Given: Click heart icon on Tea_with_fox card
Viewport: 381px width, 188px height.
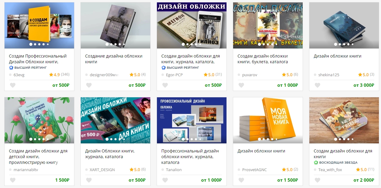Looking at the screenshot, I should (317, 180).
